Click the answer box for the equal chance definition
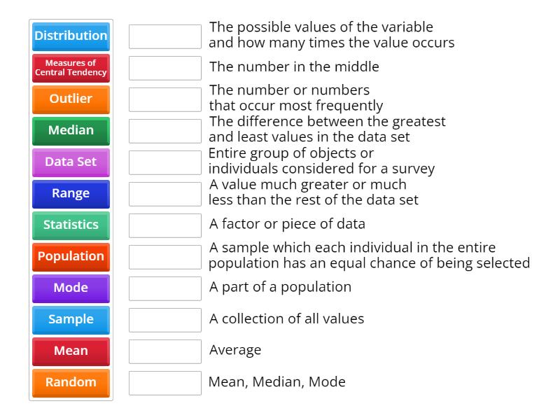 pyautogui.click(x=164, y=256)
